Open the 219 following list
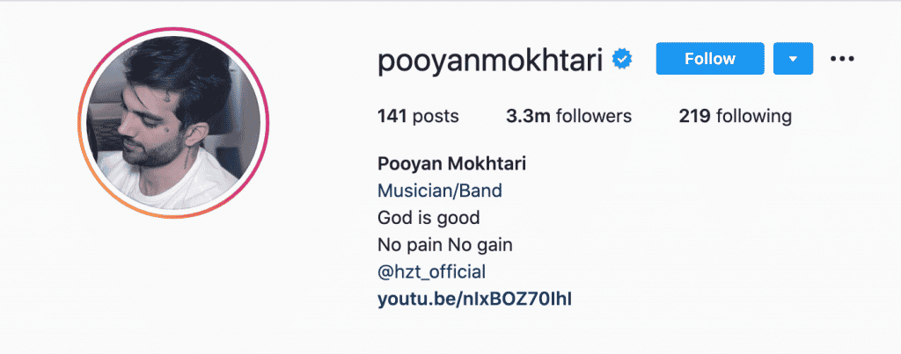The image size is (901, 354). tap(735, 116)
